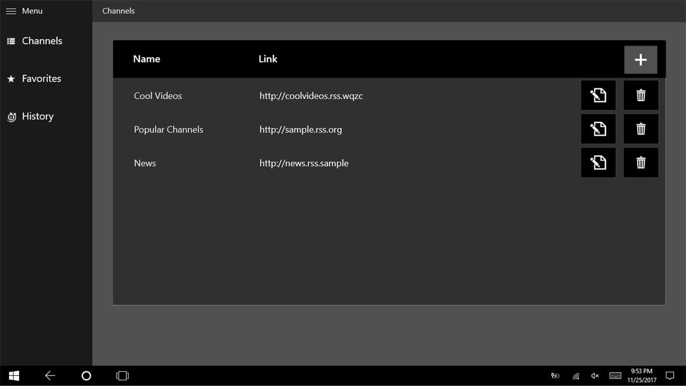Delete the Cool Videos channel
This screenshot has width=686, height=386.
(641, 95)
